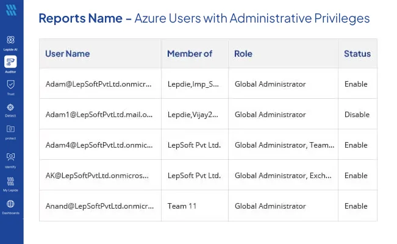Select the AK@LepSoftPvtLtd.onmicros... user cell
Screen dimensions: 397x244
[100, 175]
